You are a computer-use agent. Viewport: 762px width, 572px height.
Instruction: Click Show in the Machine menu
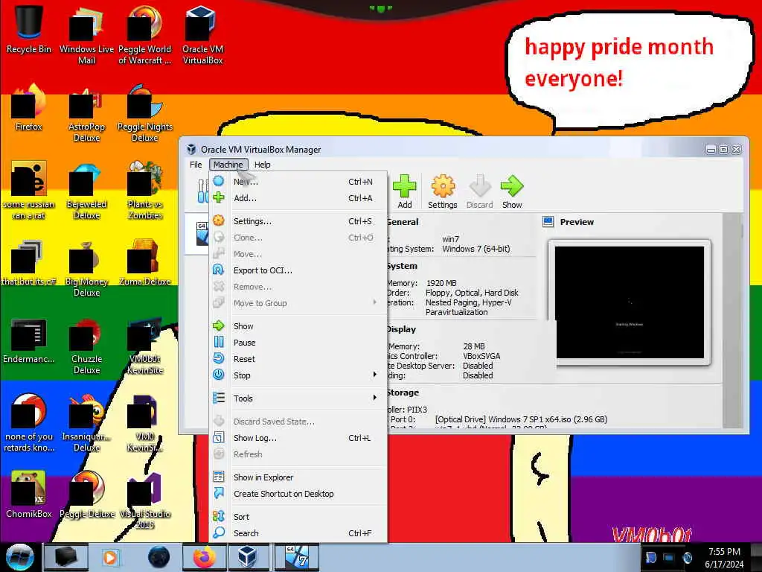298,326
